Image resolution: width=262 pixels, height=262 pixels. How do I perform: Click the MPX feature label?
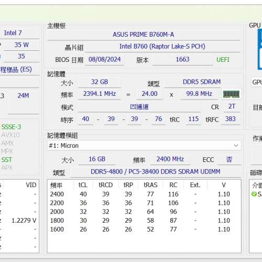(7, 151)
